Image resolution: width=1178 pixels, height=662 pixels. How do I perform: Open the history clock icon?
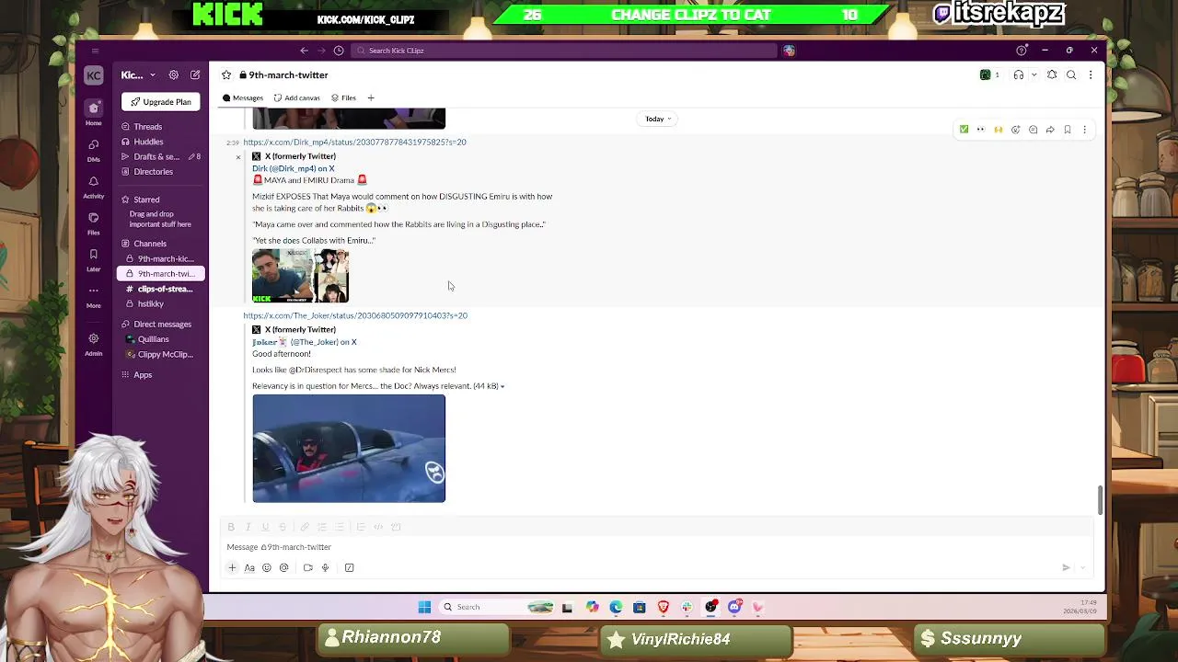point(339,51)
